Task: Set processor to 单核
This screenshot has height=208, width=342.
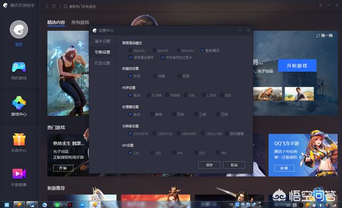Action: pos(152,114)
